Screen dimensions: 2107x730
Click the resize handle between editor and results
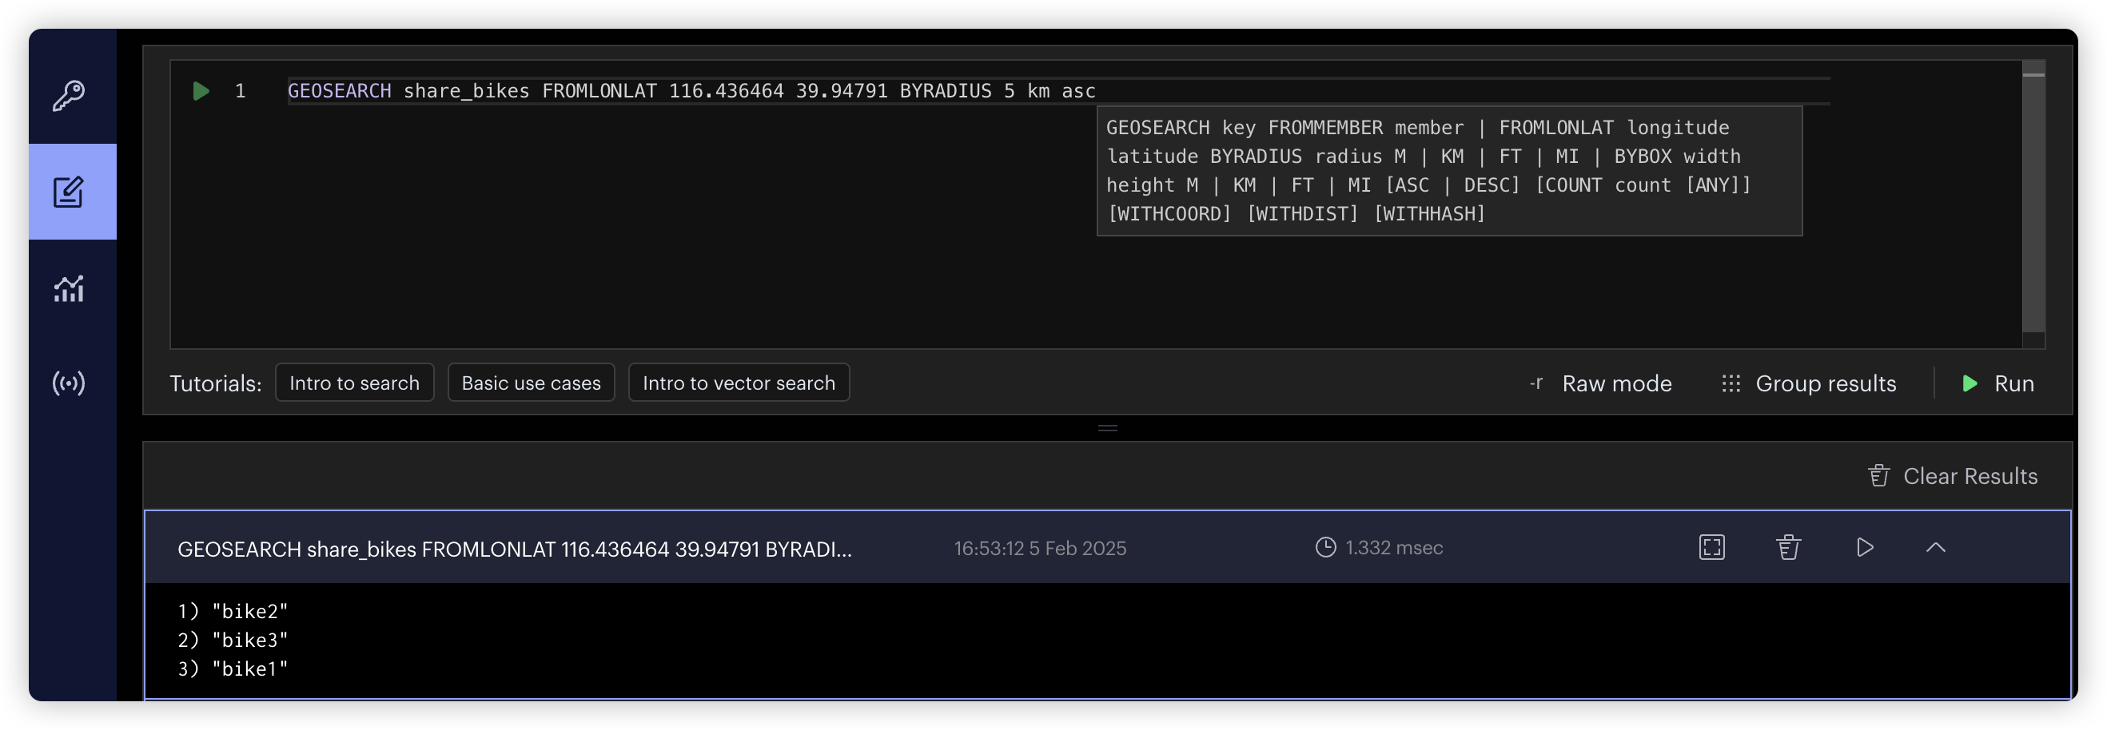tap(1108, 427)
